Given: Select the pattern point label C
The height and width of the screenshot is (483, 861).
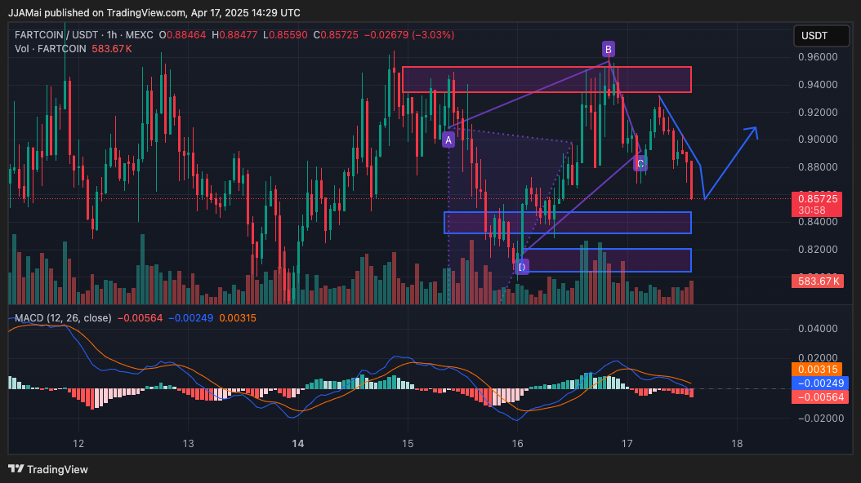Looking at the screenshot, I should tap(640, 163).
